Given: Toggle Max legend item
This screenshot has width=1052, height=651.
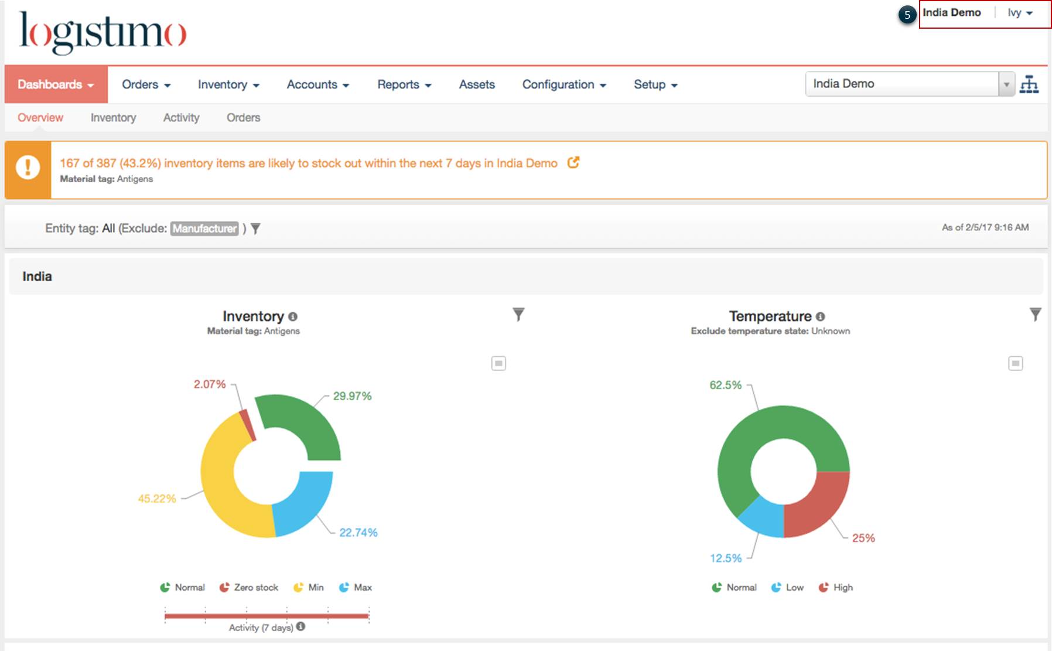Looking at the screenshot, I should click(x=356, y=587).
